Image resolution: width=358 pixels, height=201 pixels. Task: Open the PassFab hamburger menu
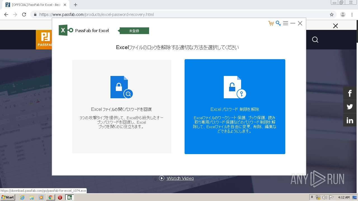(286, 23)
